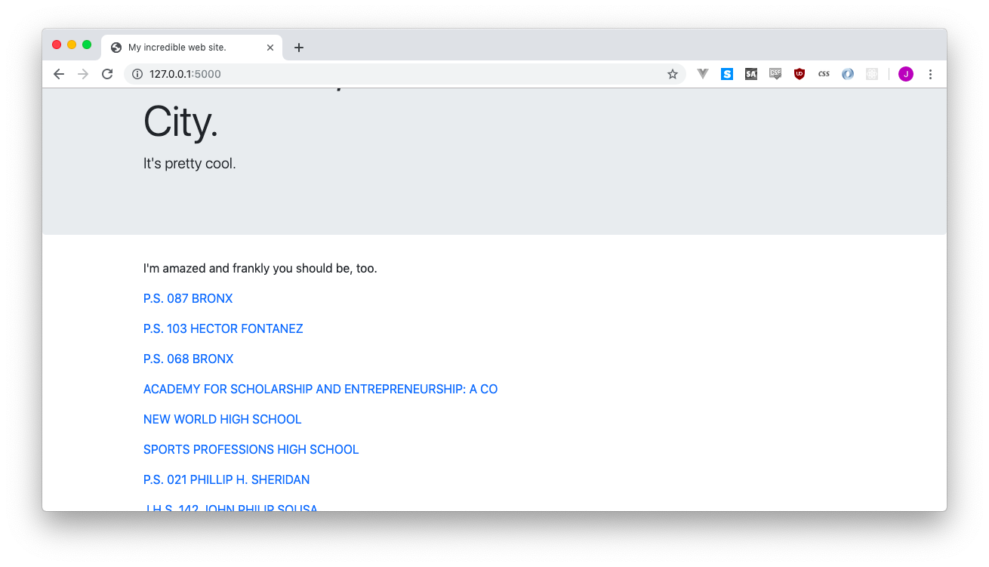Open the P.S. 087 BRONX link
Viewport: 989px width, 567px height.
(188, 298)
